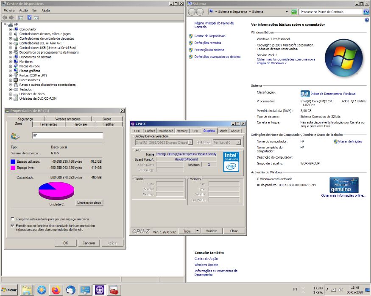Click the Intel Graphics logo in CPU-Z
This screenshot has height=296, width=371.
pyautogui.click(x=231, y=162)
